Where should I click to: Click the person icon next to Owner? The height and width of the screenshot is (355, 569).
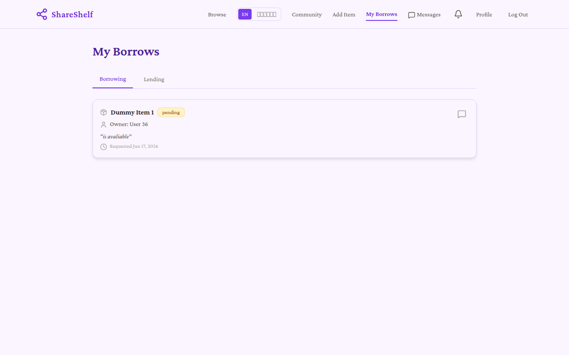click(x=104, y=125)
